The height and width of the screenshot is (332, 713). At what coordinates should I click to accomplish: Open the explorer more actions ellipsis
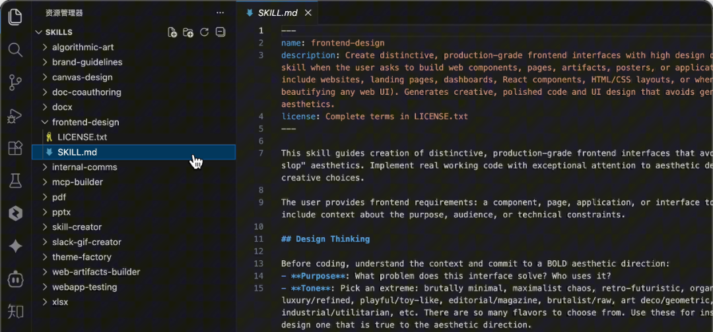tap(220, 13)
